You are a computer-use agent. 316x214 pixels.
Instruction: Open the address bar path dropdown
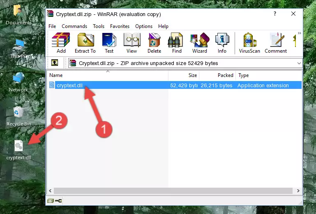299,63
